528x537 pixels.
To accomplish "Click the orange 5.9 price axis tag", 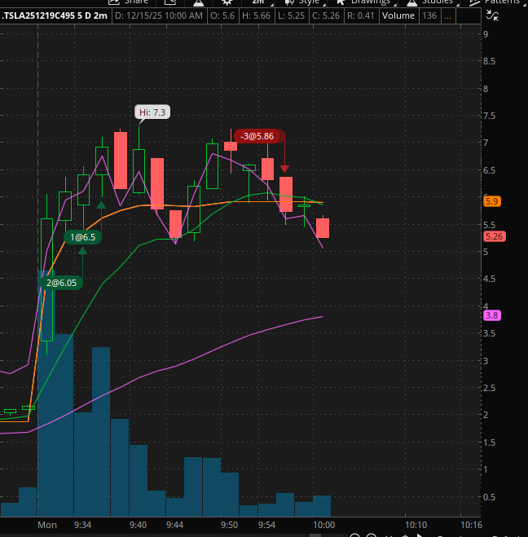I will tap(492, 201).
